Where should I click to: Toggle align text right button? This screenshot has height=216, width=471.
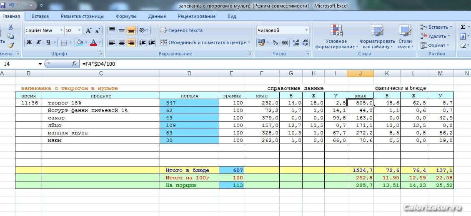131,42
